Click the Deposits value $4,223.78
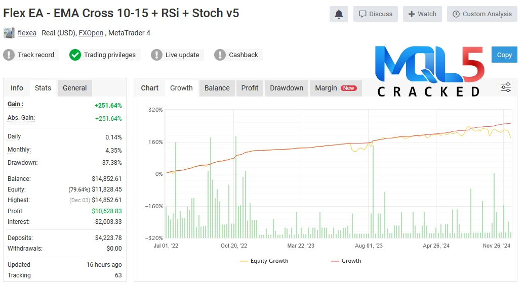 [x=108, y=238]
